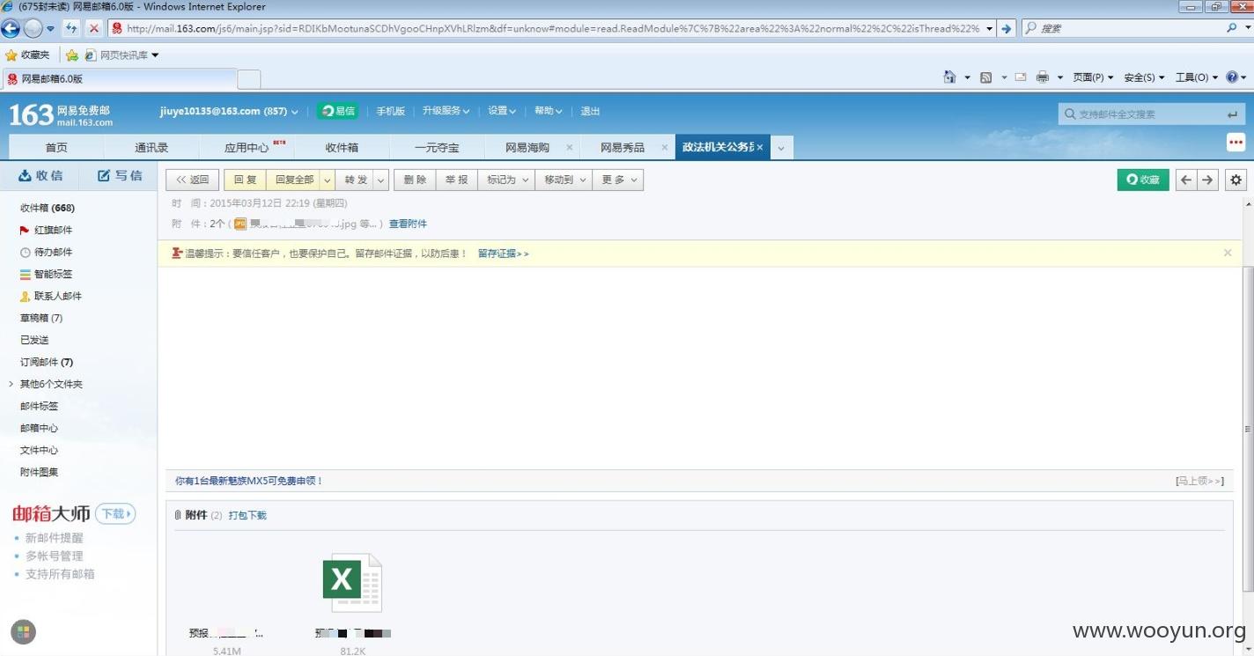
Task: Switch to the 首页 tab
Action: point(56,147)
